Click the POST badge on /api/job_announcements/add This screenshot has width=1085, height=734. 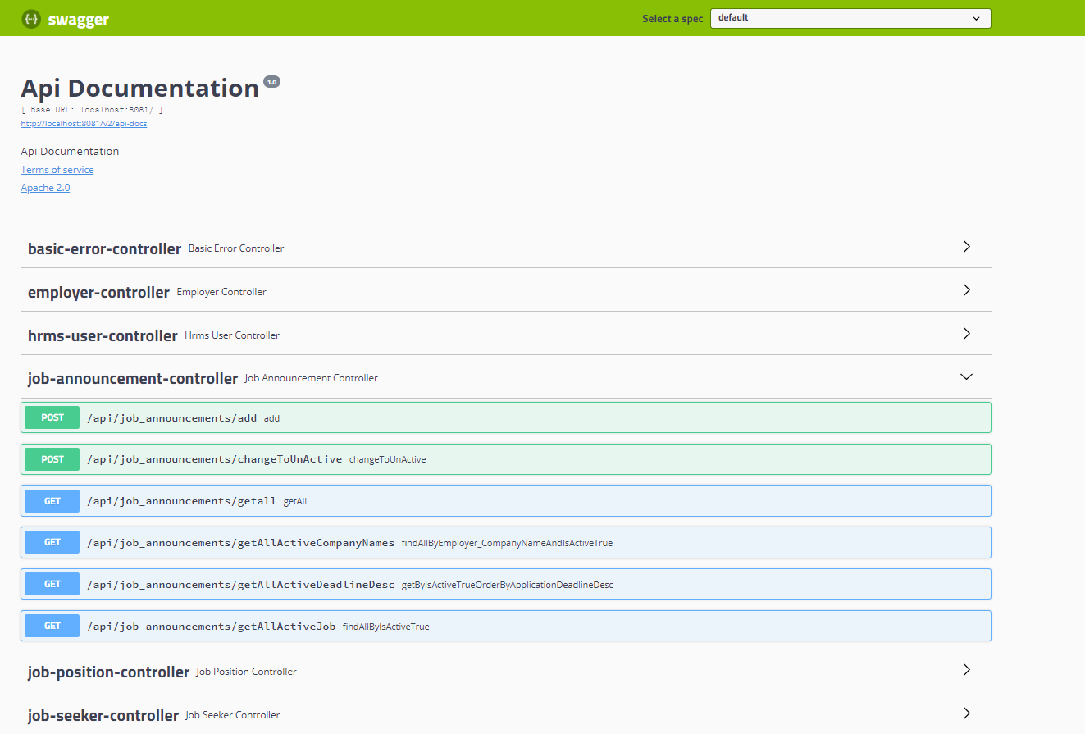pos(52,417)
